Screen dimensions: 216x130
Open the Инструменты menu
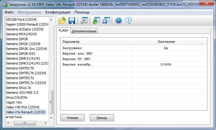point(29,12)
